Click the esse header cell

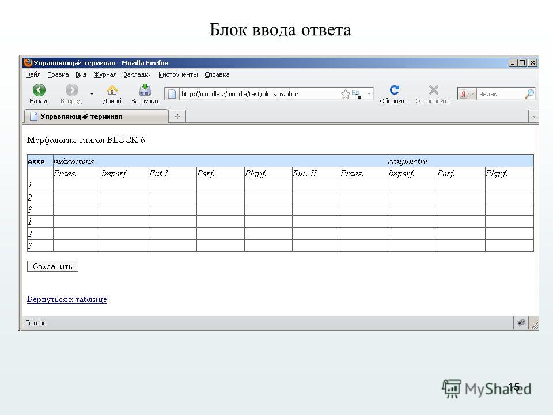point(40,161)
